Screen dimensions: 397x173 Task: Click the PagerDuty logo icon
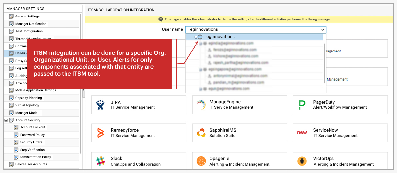pyautogui.click(x=302, y=105)
